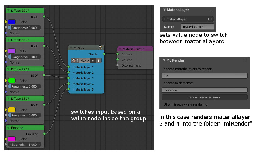Click the Name field containing materiallayer 1

pos(198,26)
